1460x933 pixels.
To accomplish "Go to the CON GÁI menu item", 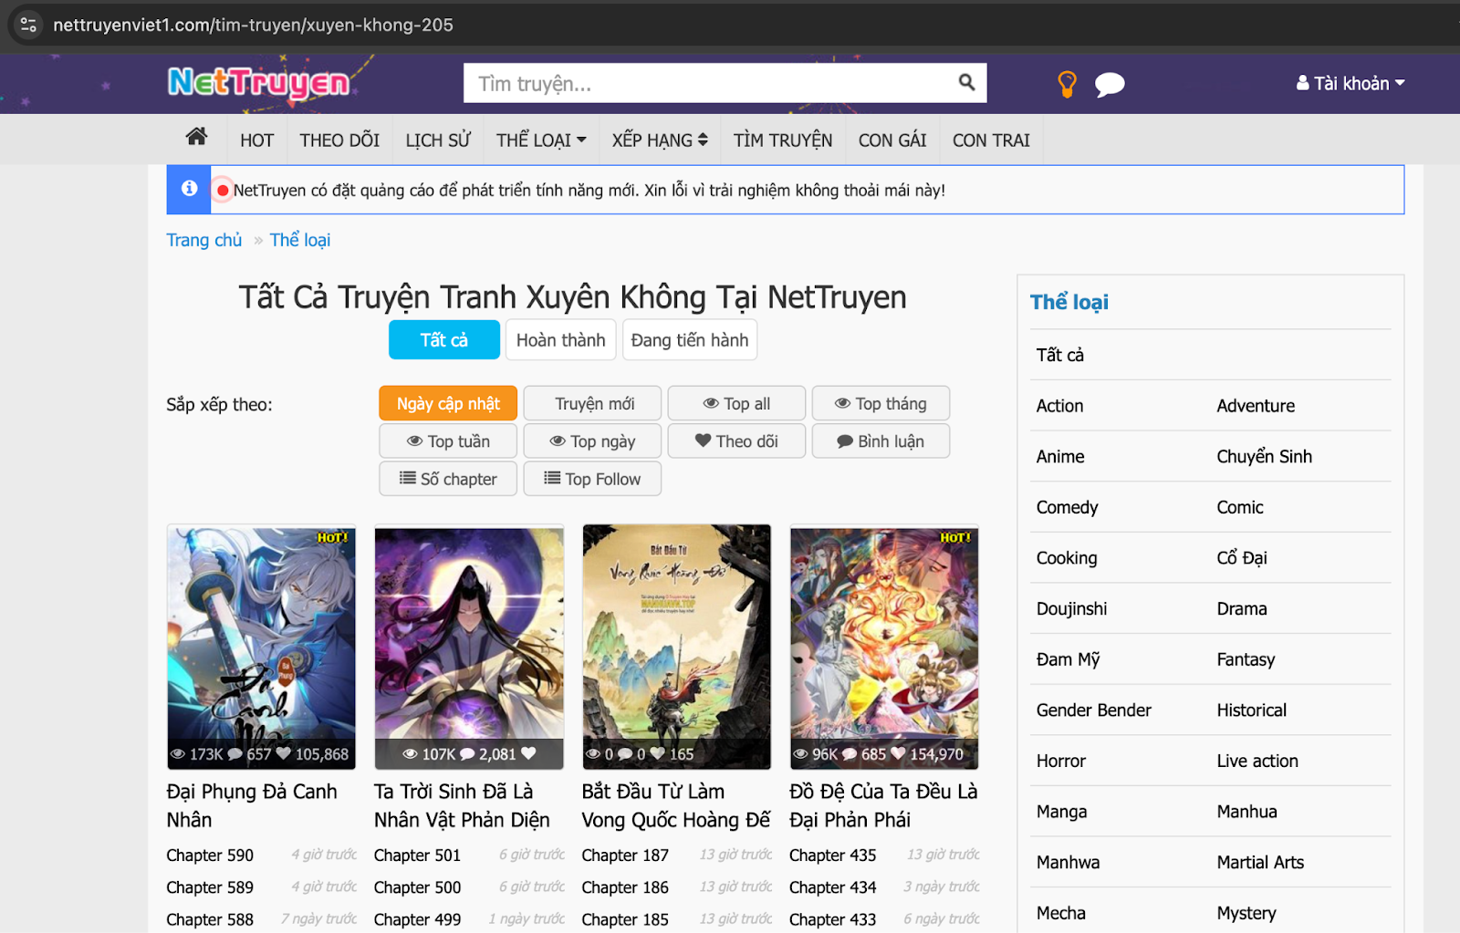I will click(x=892, y=140).
